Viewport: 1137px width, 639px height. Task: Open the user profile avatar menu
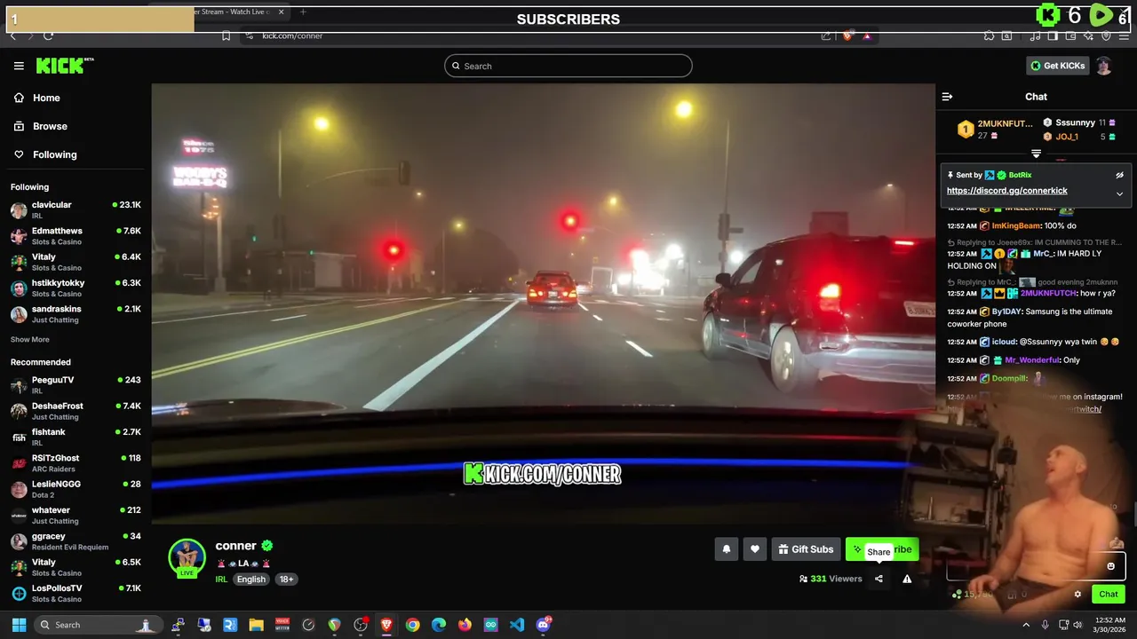1104,66
